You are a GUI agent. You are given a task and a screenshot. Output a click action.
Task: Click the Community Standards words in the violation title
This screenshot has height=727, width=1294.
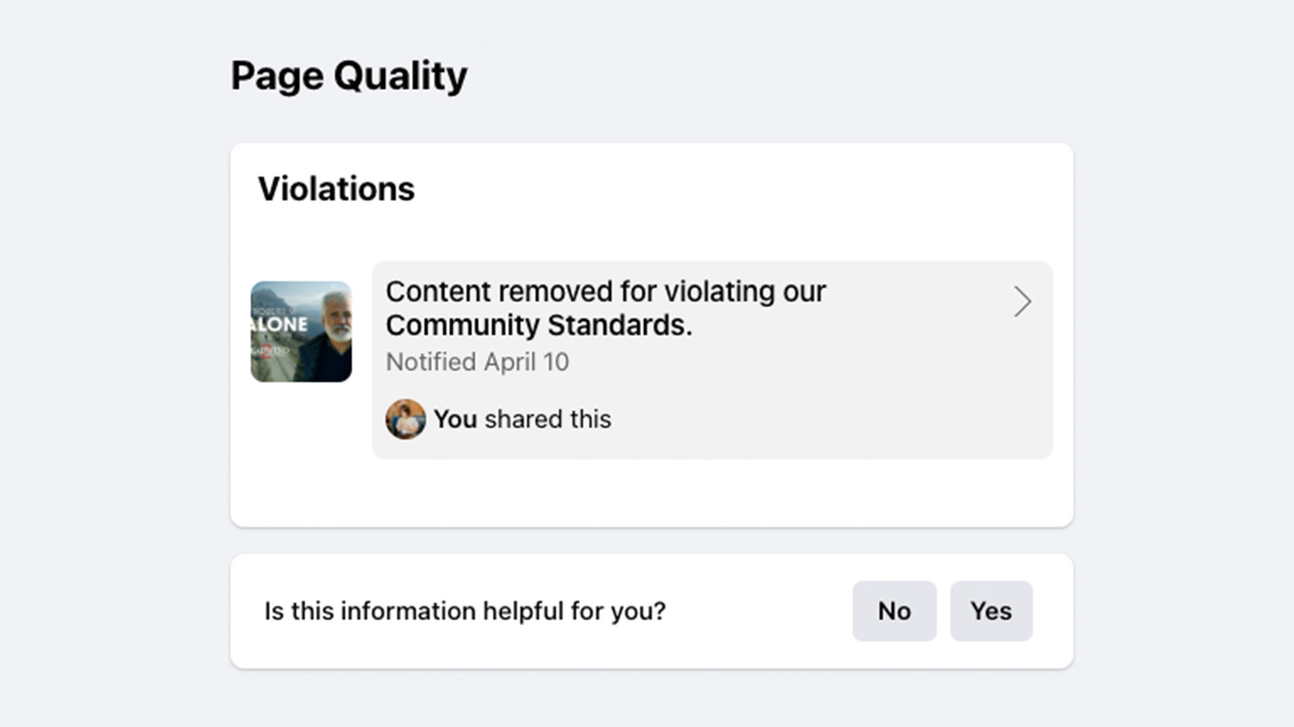click(538, 326)
